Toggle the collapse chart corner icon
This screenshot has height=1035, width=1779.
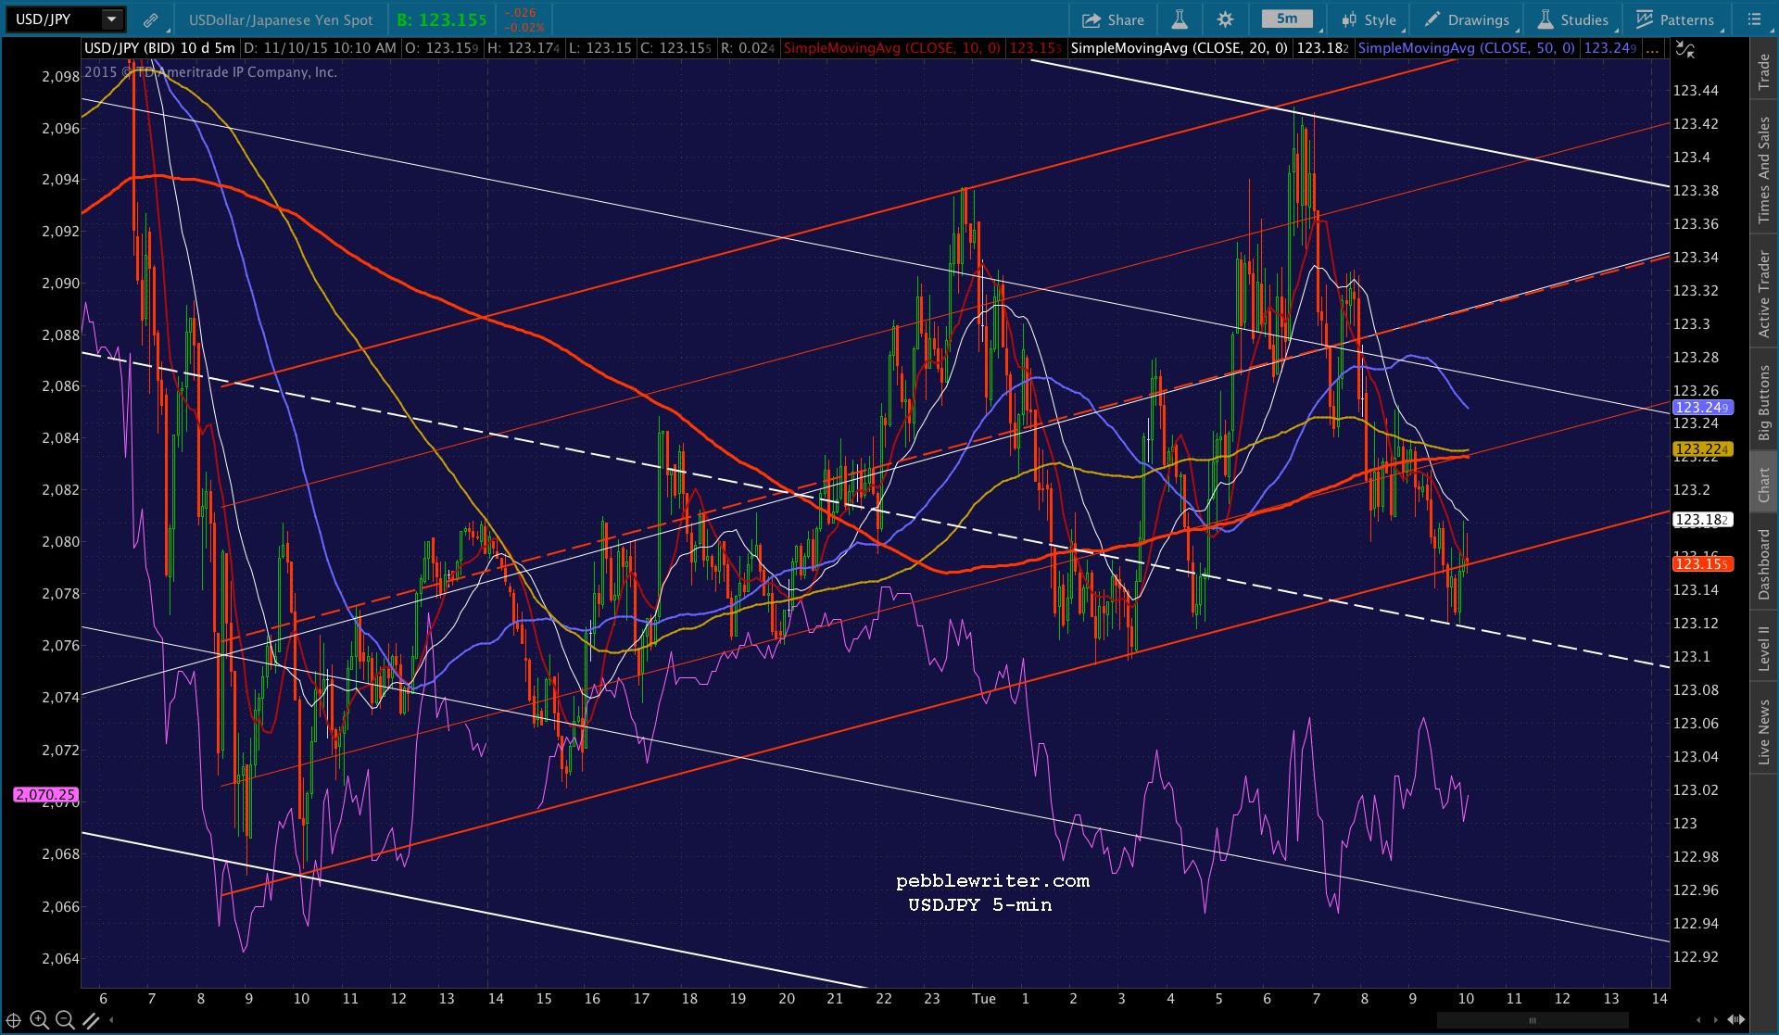(x=1685, y=50)
